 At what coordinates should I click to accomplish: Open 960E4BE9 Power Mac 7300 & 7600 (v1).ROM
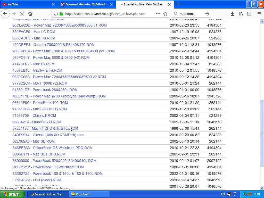pos(63,51)
